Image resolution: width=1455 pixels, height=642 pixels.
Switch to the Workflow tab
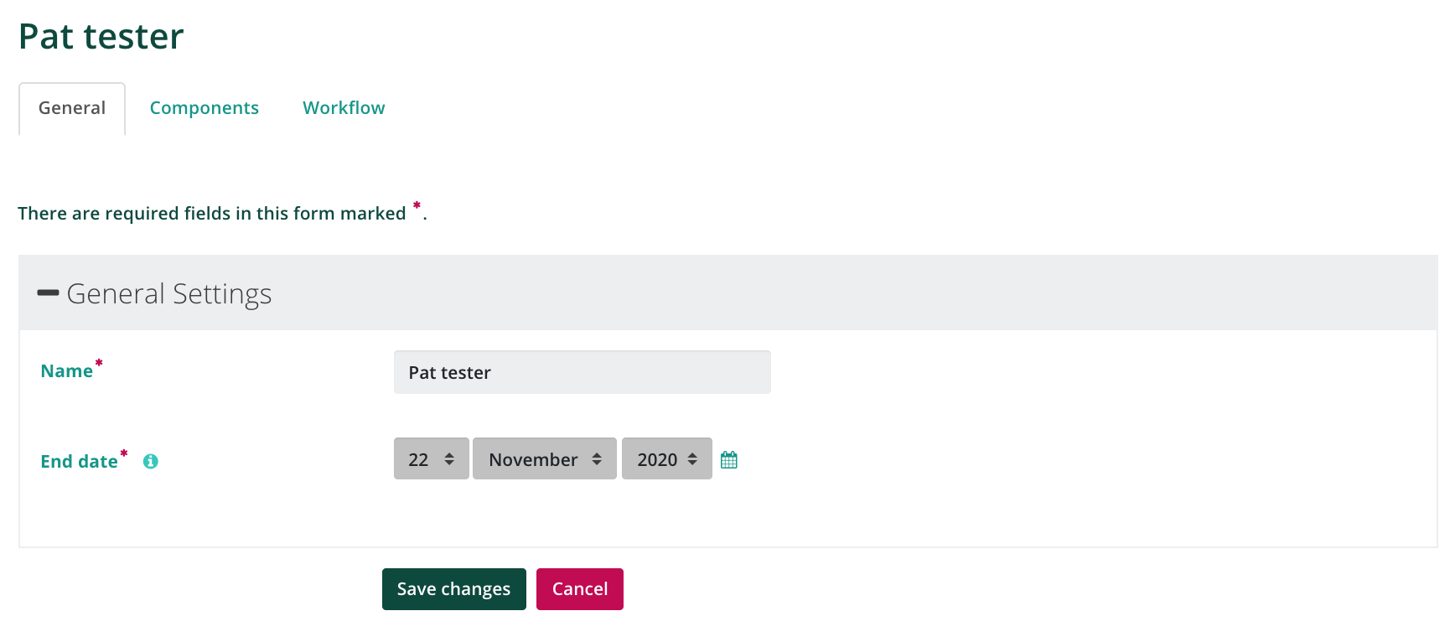344,108
